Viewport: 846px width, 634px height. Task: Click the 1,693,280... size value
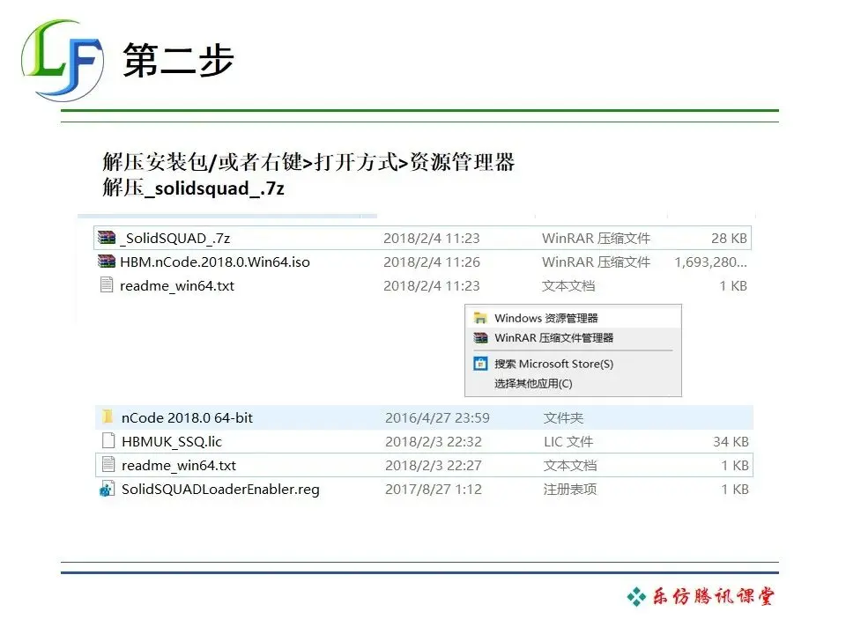click(x=710, y=262)
